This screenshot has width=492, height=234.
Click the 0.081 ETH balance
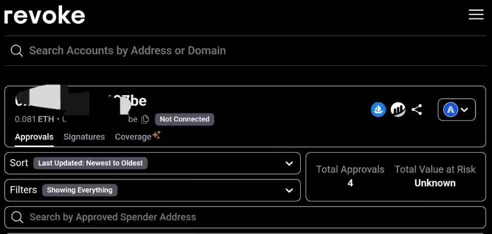point(34,119)
